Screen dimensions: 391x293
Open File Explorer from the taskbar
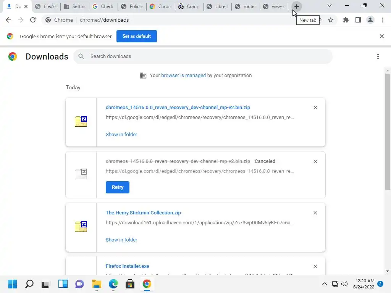pyautogui.click(x=97, y=284)
